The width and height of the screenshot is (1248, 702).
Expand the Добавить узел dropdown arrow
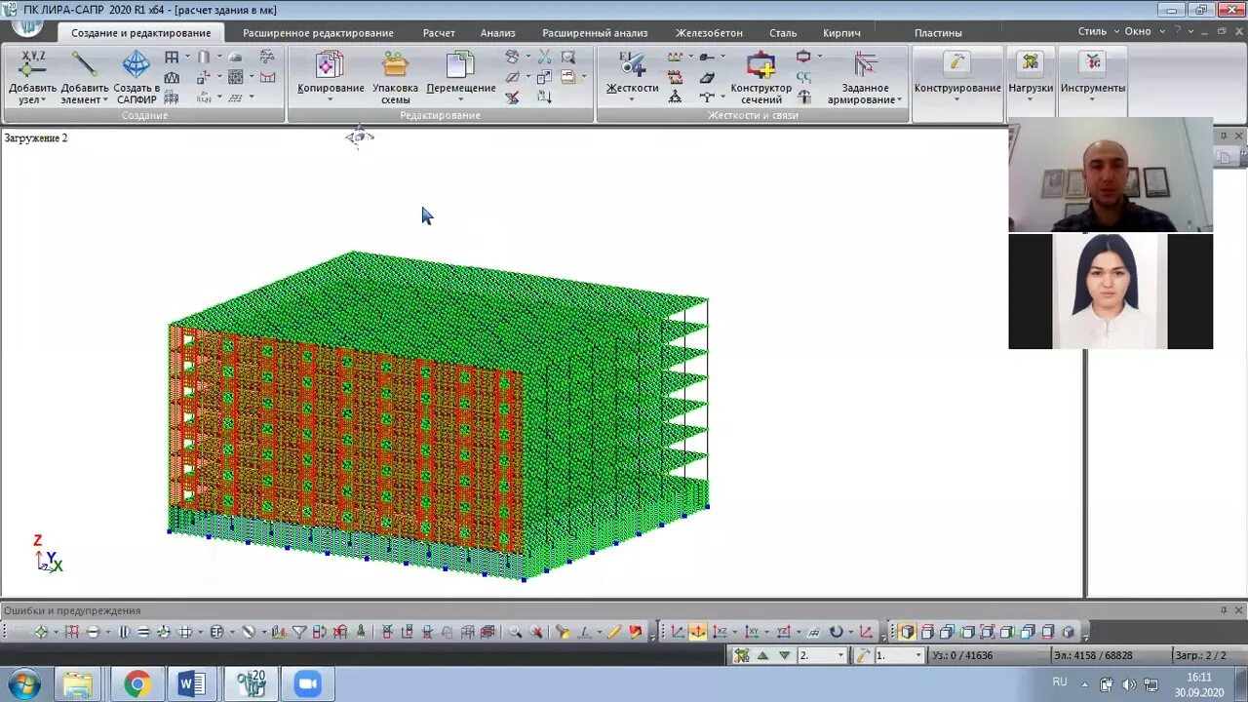pos(45,99)
